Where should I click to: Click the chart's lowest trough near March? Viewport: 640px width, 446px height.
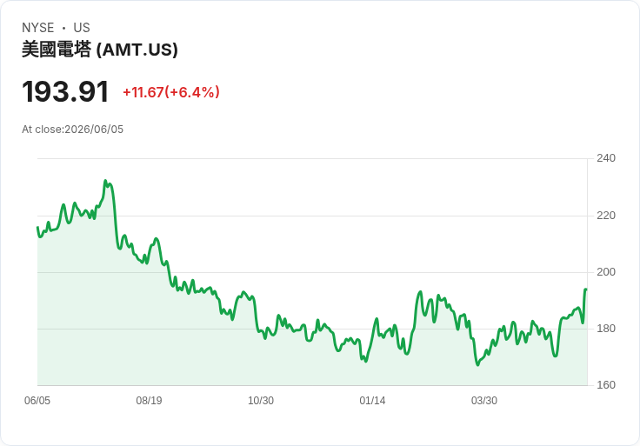tap(478, 365)
